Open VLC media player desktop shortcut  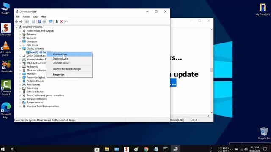tap(6, 49)
